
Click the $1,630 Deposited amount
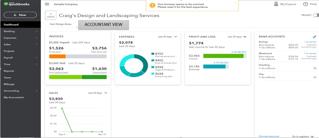point(99,69)
